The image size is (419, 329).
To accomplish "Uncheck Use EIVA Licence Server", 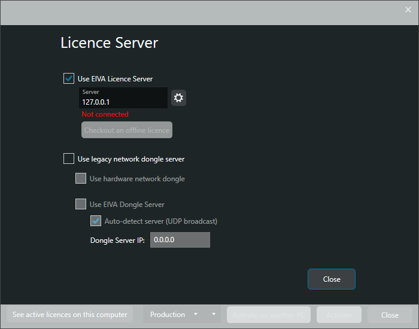I will point(69,78).
